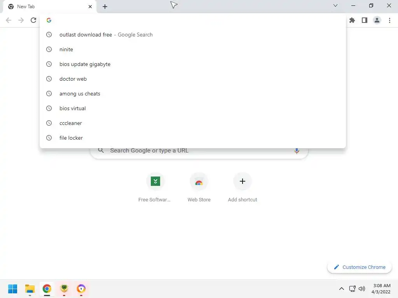Open the Free Software shortcut tile
Screen dimensions: 398x298
(x=155, y=187)
